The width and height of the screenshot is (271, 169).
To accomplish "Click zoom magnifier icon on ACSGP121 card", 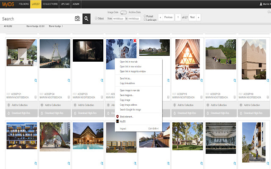I will 36,80.
